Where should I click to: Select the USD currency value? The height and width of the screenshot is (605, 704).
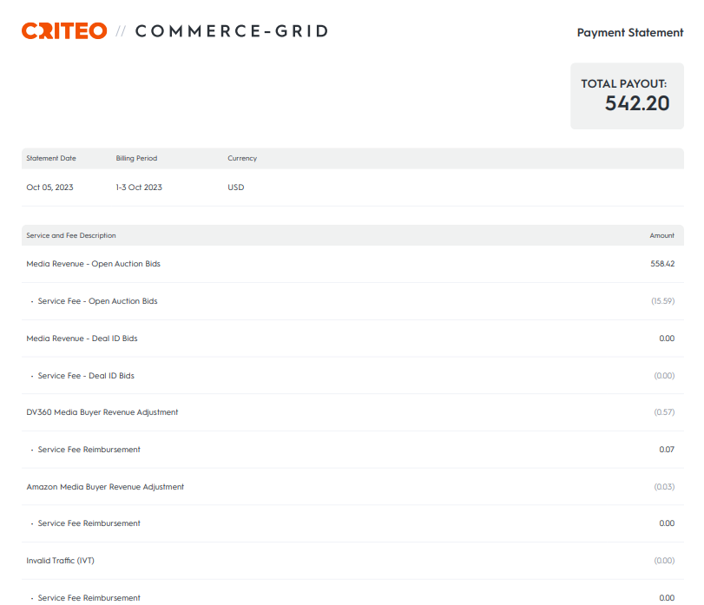click(236, 187)
